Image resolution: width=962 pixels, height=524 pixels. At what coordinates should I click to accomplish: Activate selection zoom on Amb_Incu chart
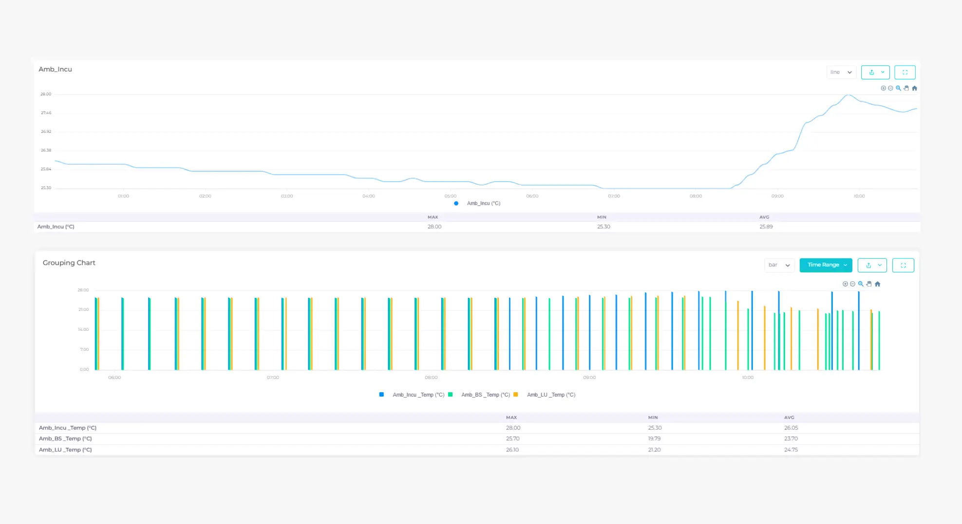pyautogui.click(x=898, y=88)
